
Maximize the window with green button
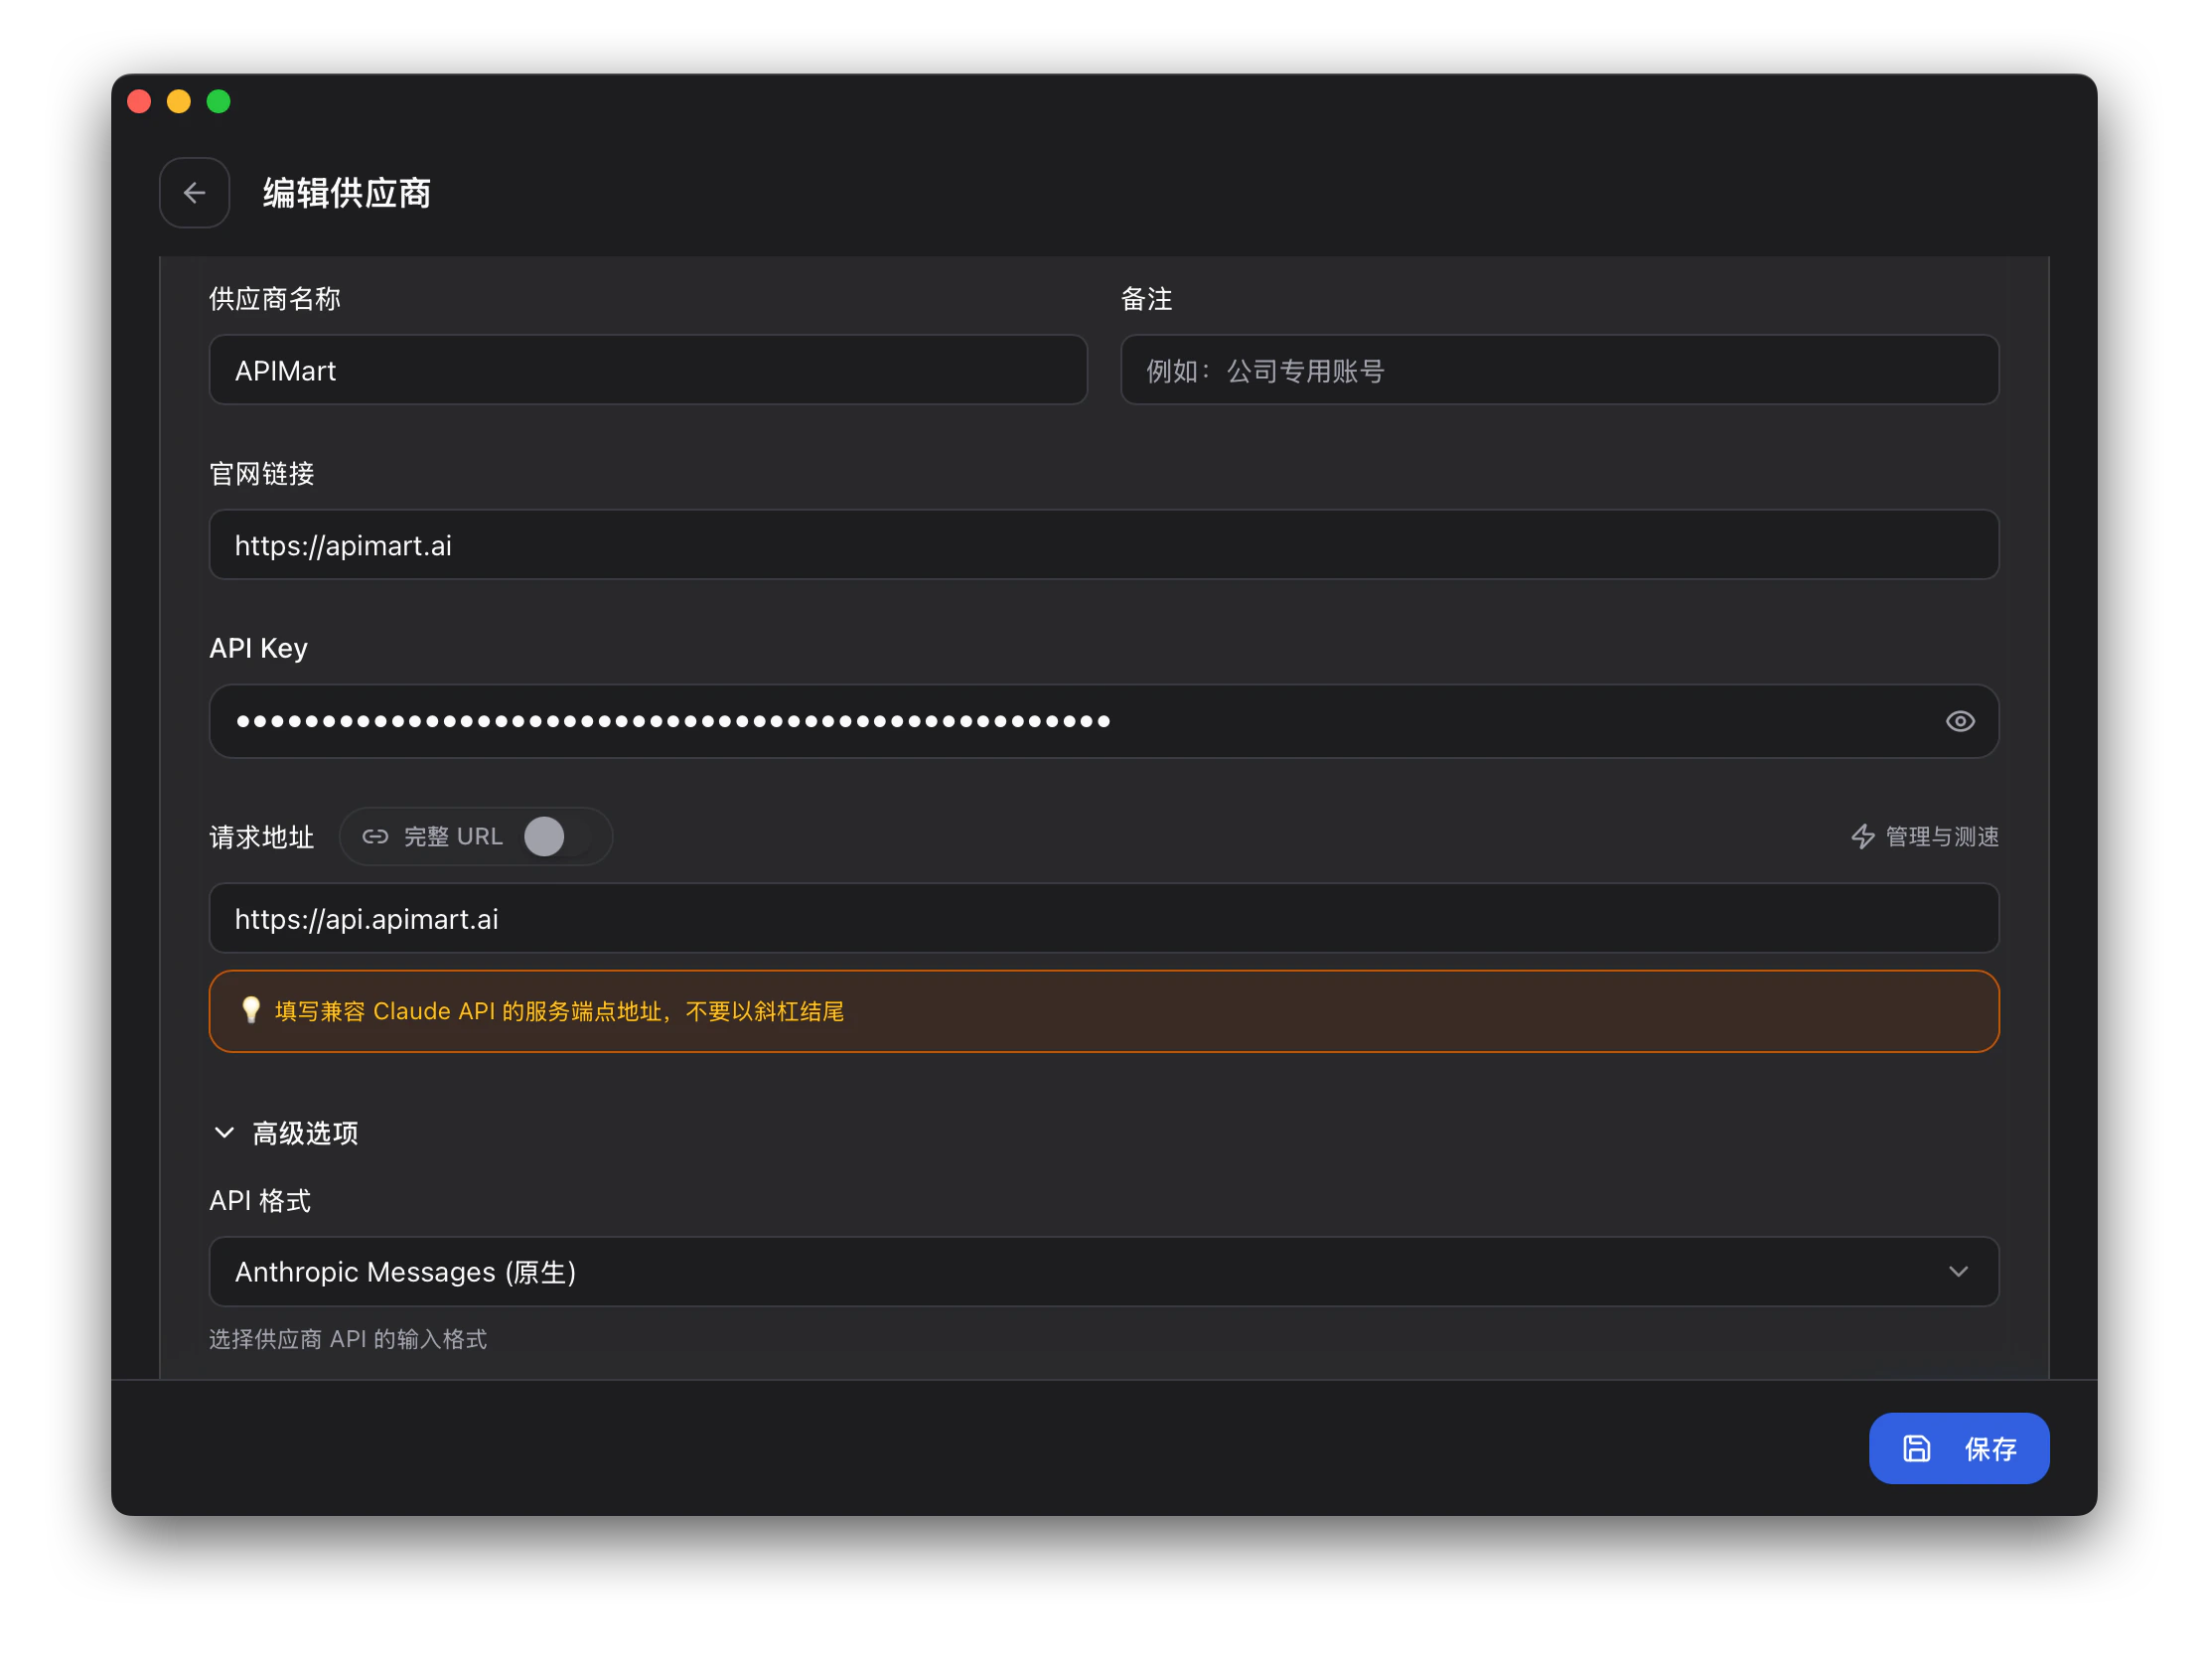pyautogui.click(x=219, y=102)
